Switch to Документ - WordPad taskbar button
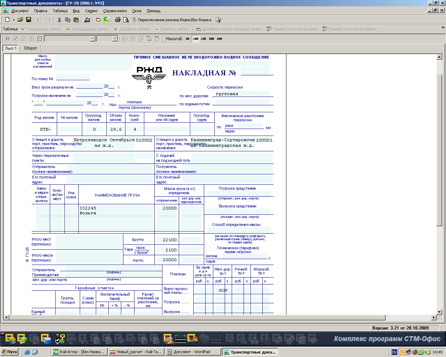 point(193,352)
